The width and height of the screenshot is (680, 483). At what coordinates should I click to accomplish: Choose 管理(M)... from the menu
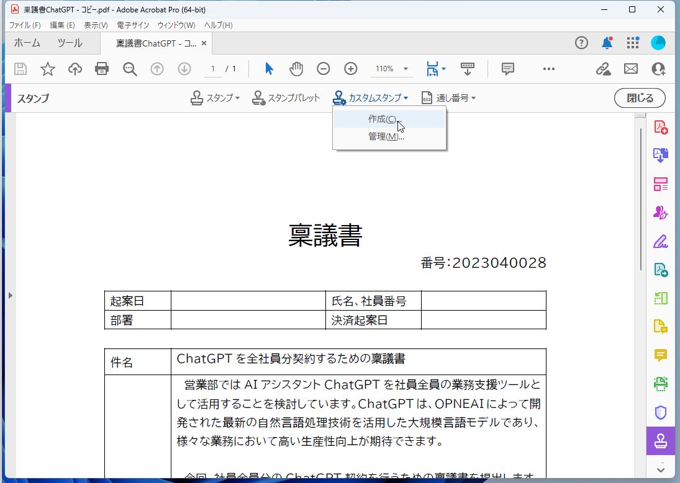pos(389,136)
